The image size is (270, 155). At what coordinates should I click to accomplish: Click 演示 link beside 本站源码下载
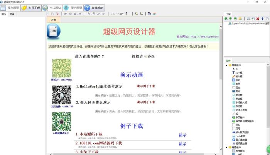[x=182, y=135]
